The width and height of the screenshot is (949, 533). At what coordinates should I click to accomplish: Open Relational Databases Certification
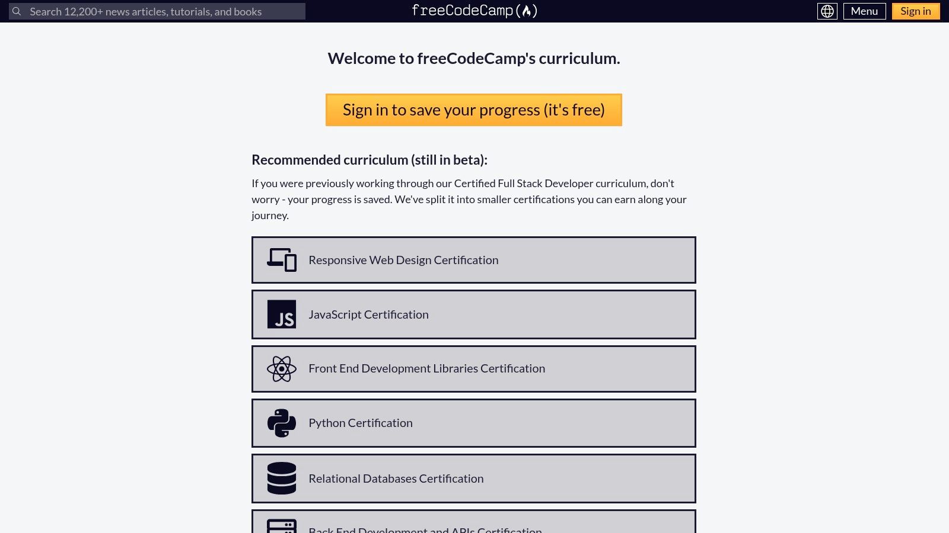pos(474,479)
